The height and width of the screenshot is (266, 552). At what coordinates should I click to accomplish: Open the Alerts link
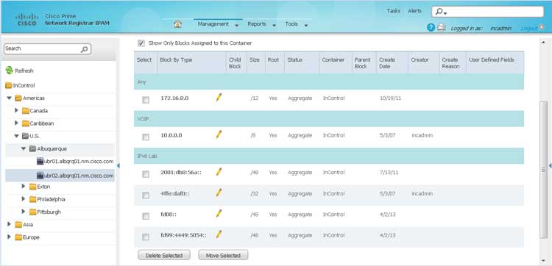coord(414,10)
